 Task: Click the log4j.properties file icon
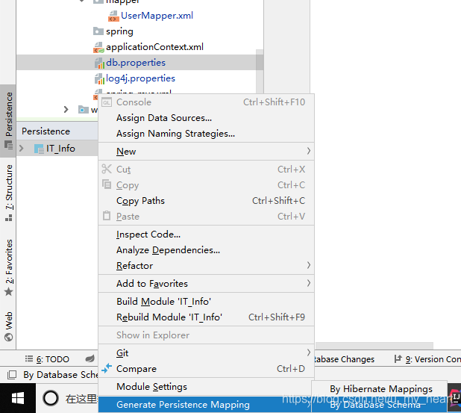99,78
